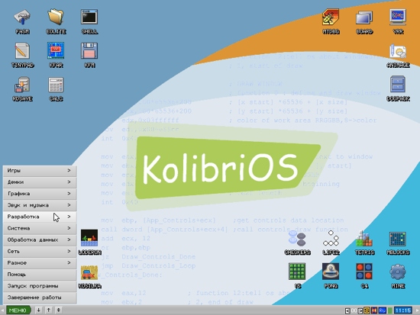Viewport: 420px width, 315px height.
Task: Click the taskbar clock showing 11:15
Action: click(x=403, y=310)
